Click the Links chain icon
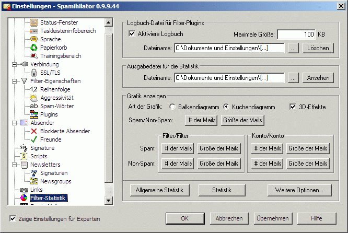The width and height of the screenshot is (348, 233). [x=24, y=190]
